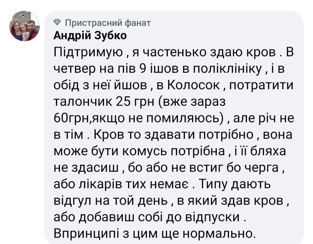Click the word нормально at comment end
The width and height of the screenshot is (313, 244).
pyautogui.click(x=219, y=234)
